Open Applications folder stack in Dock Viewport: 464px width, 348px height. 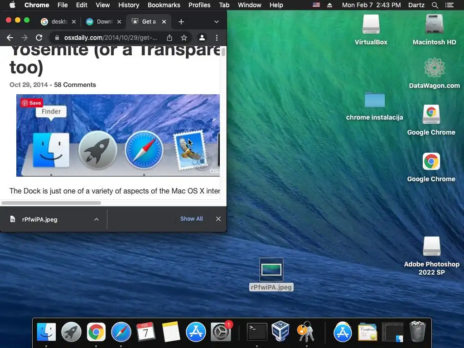(x=343, y=332)
